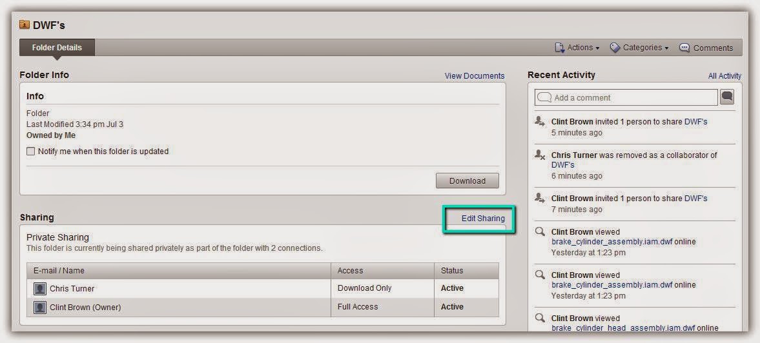Click invite icon beside '5 minutes ago' activity
Screen dimensions: 760x343
[539, 121]
